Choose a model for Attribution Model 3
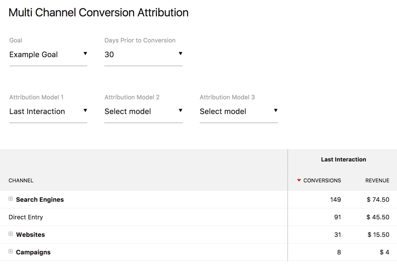The height and width of the screenshot is (271, 397). click(238, 111)
